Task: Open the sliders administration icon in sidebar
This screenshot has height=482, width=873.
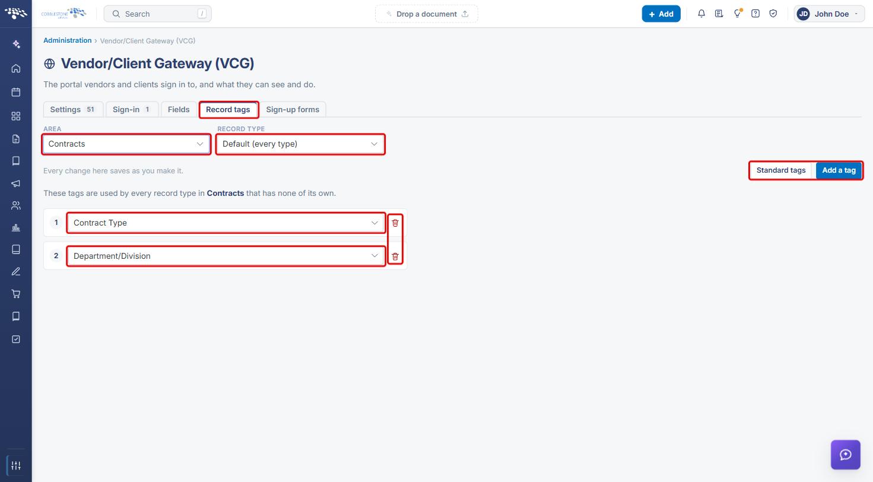Action: coord(16,465)
